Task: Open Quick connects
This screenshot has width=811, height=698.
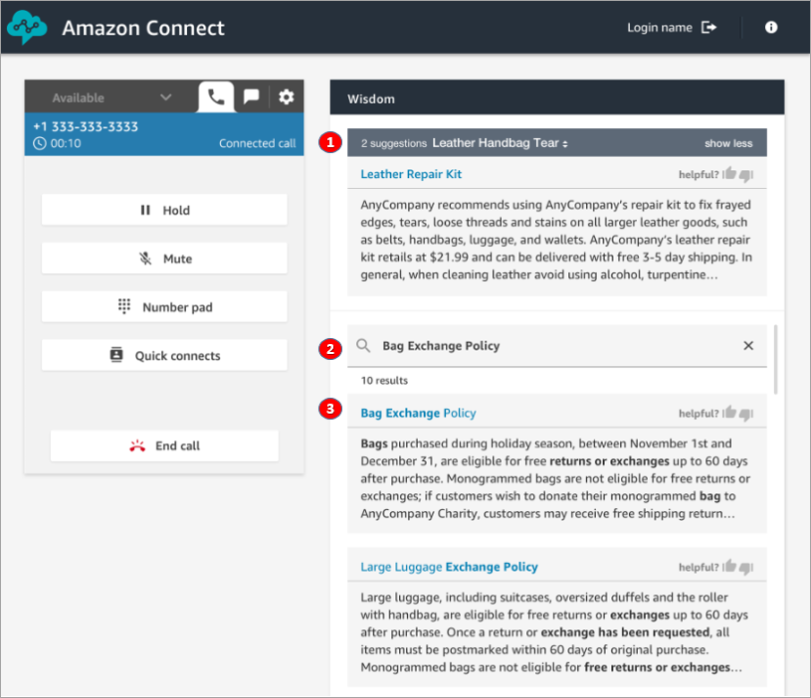Action: click(x=164, y=356)
